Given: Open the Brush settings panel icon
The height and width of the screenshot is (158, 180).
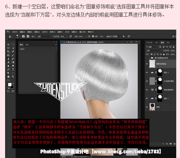Looking at the screenshot, I should pyautogui.click(x=23, y=36).
